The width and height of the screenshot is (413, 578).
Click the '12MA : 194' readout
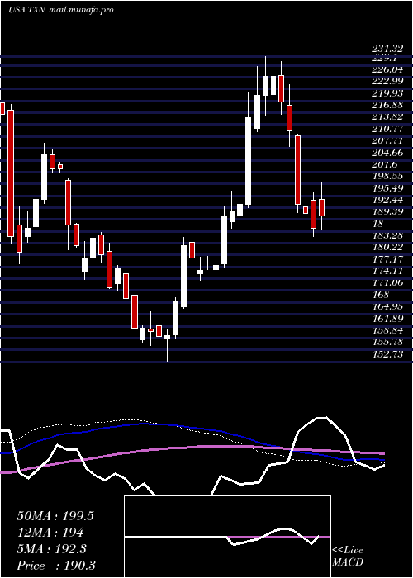(50, 533)
